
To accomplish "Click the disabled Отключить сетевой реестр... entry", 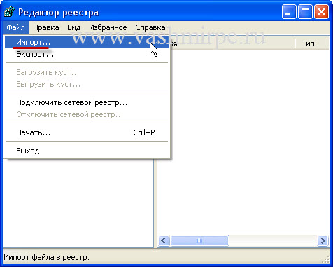I will (87, 115).
